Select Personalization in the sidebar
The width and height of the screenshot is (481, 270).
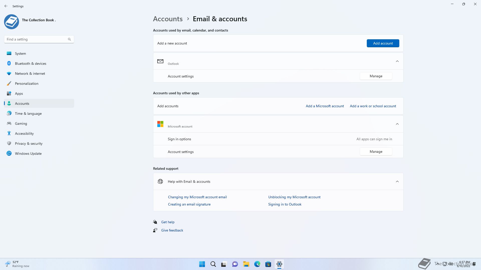click(27, 83)
